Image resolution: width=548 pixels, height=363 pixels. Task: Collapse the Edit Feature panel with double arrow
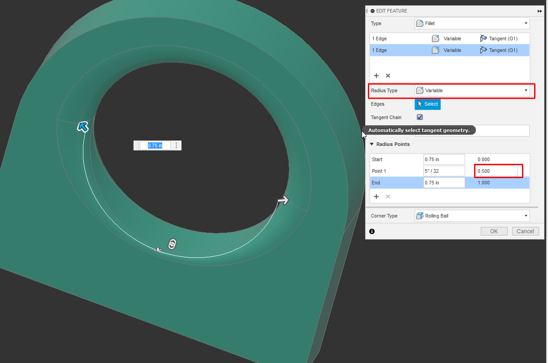[539, 11]
